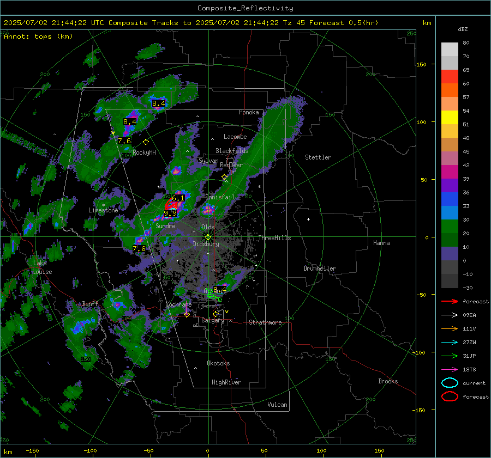Click the magenta 18TS arrow legend icon
Screen dimensions: 491x458
tap(450, 370)
